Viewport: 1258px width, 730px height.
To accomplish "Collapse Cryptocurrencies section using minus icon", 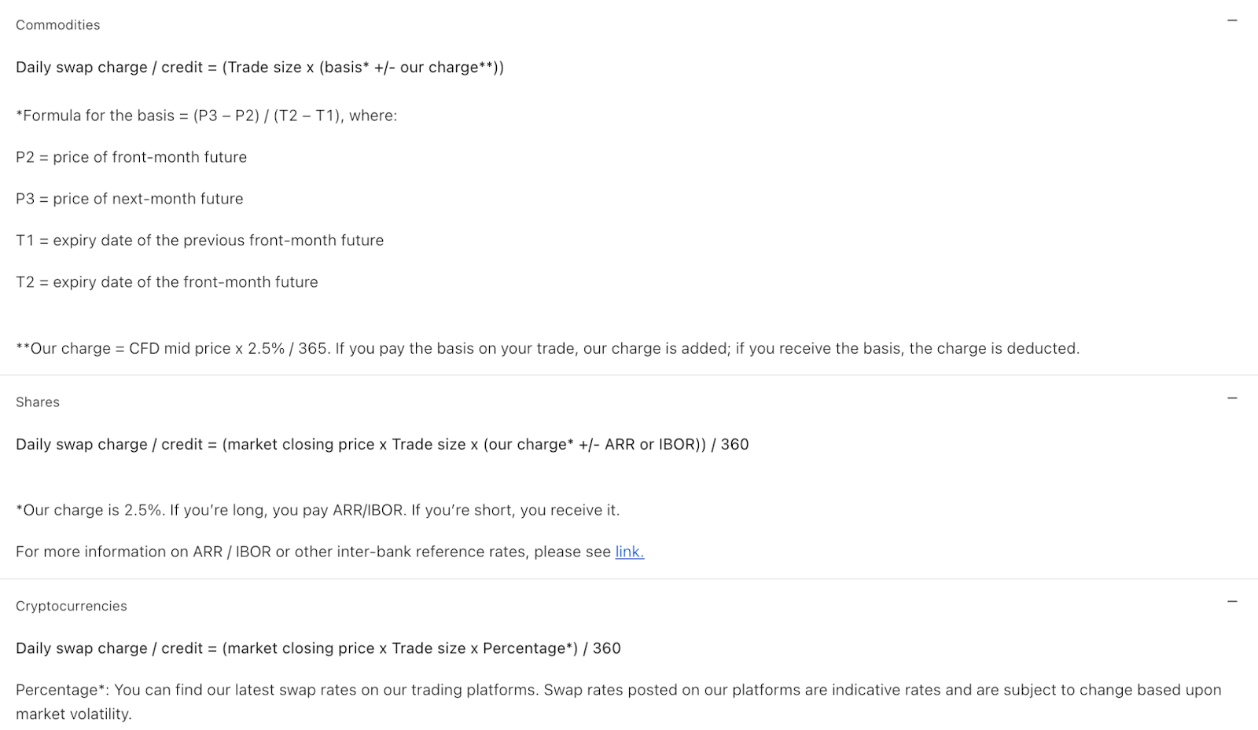I will 1232,602.
